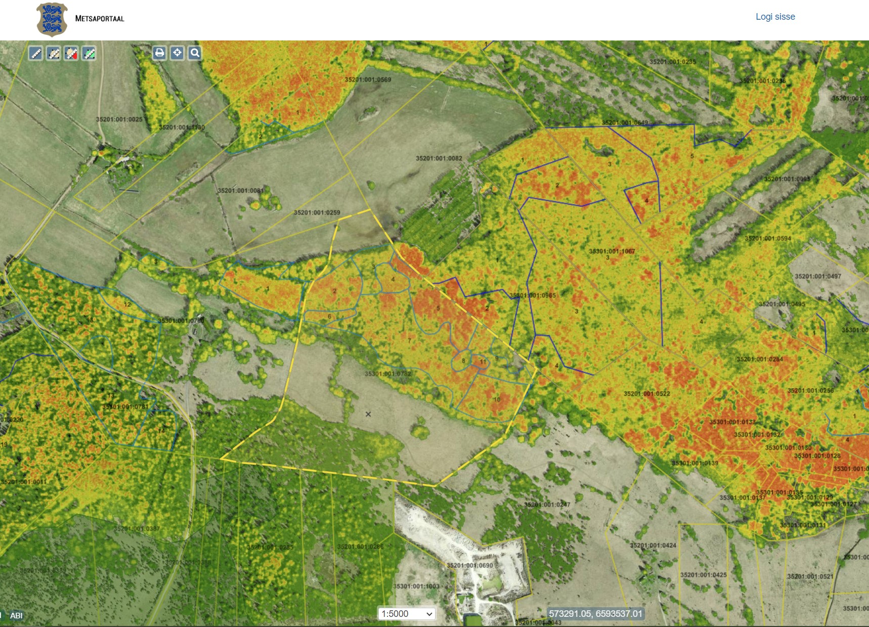Click parcel label 35201:001:0569
This screenshot has height=627, width=869.
[368, 79]
